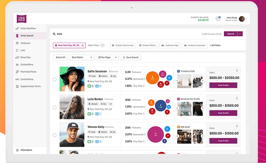Expand the Search button dropdown arrow
The image size is (266, 163).
click(240, 34)
